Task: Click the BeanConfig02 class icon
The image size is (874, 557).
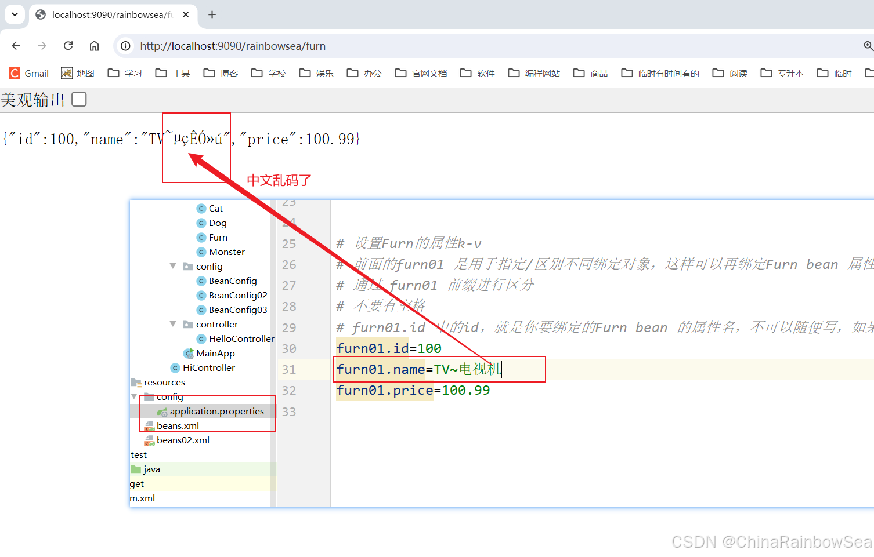Action: click(201, 296)
